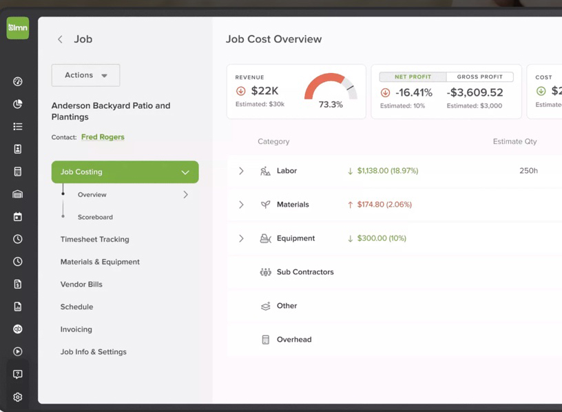
Task: Expand the Labor category row
Action: click(x=241, y=171)
